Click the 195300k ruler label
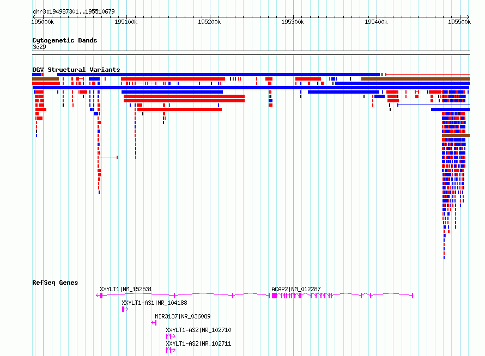 point(293,22)
